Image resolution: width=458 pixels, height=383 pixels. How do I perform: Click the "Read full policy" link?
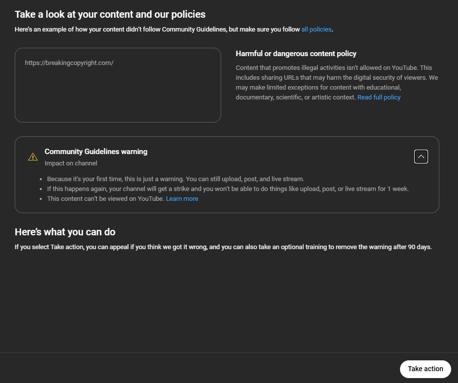click(379, 97)
